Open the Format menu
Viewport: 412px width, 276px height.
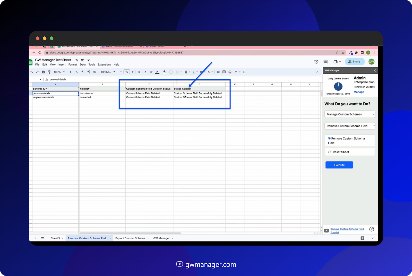(73, 65)
